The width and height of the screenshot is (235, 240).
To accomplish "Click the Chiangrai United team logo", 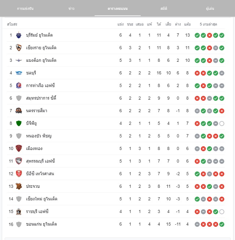I will [x=19, y=48].
